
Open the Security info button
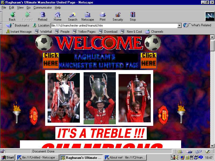pyautogui.click(x=118, y=16)
